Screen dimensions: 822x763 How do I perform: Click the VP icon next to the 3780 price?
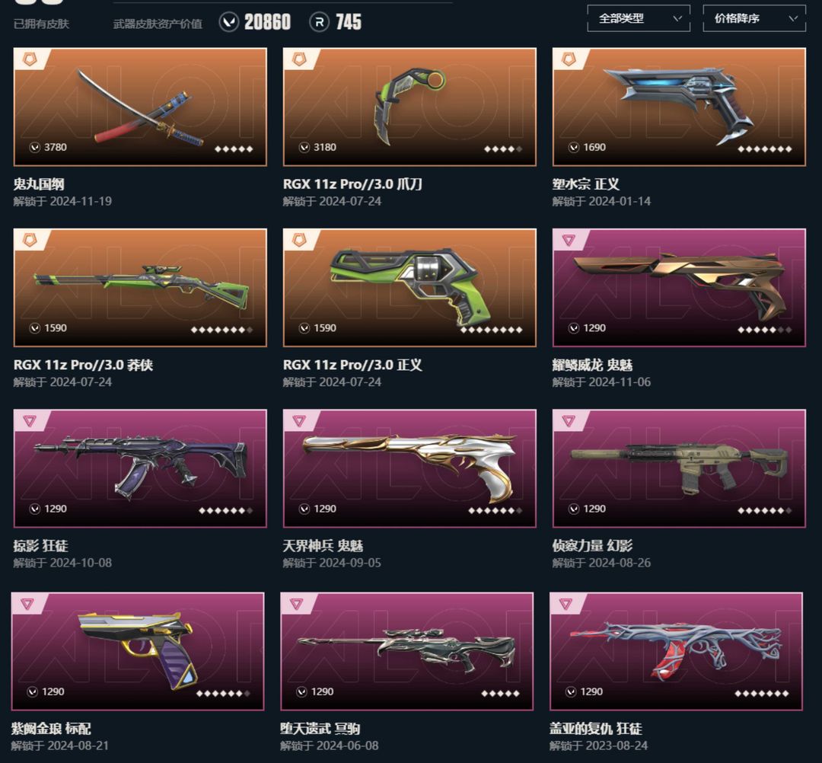34,148
